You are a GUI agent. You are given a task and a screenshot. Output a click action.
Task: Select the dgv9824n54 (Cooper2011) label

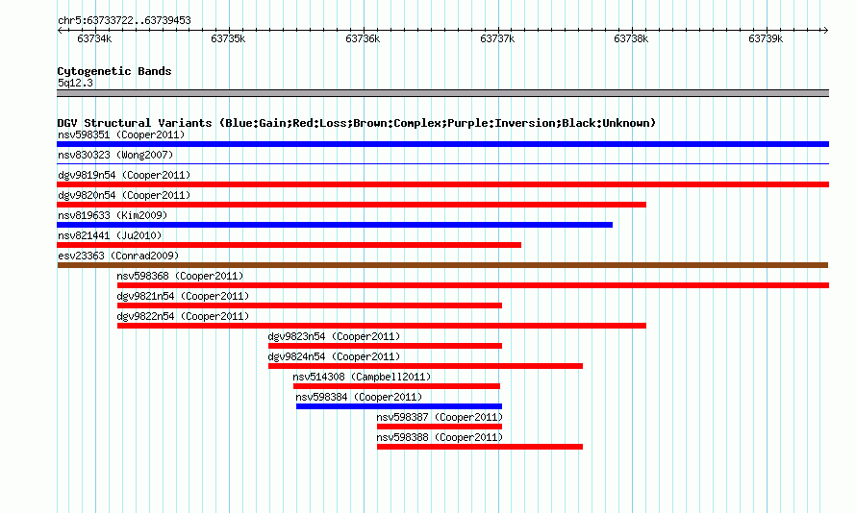click(334, 356)
